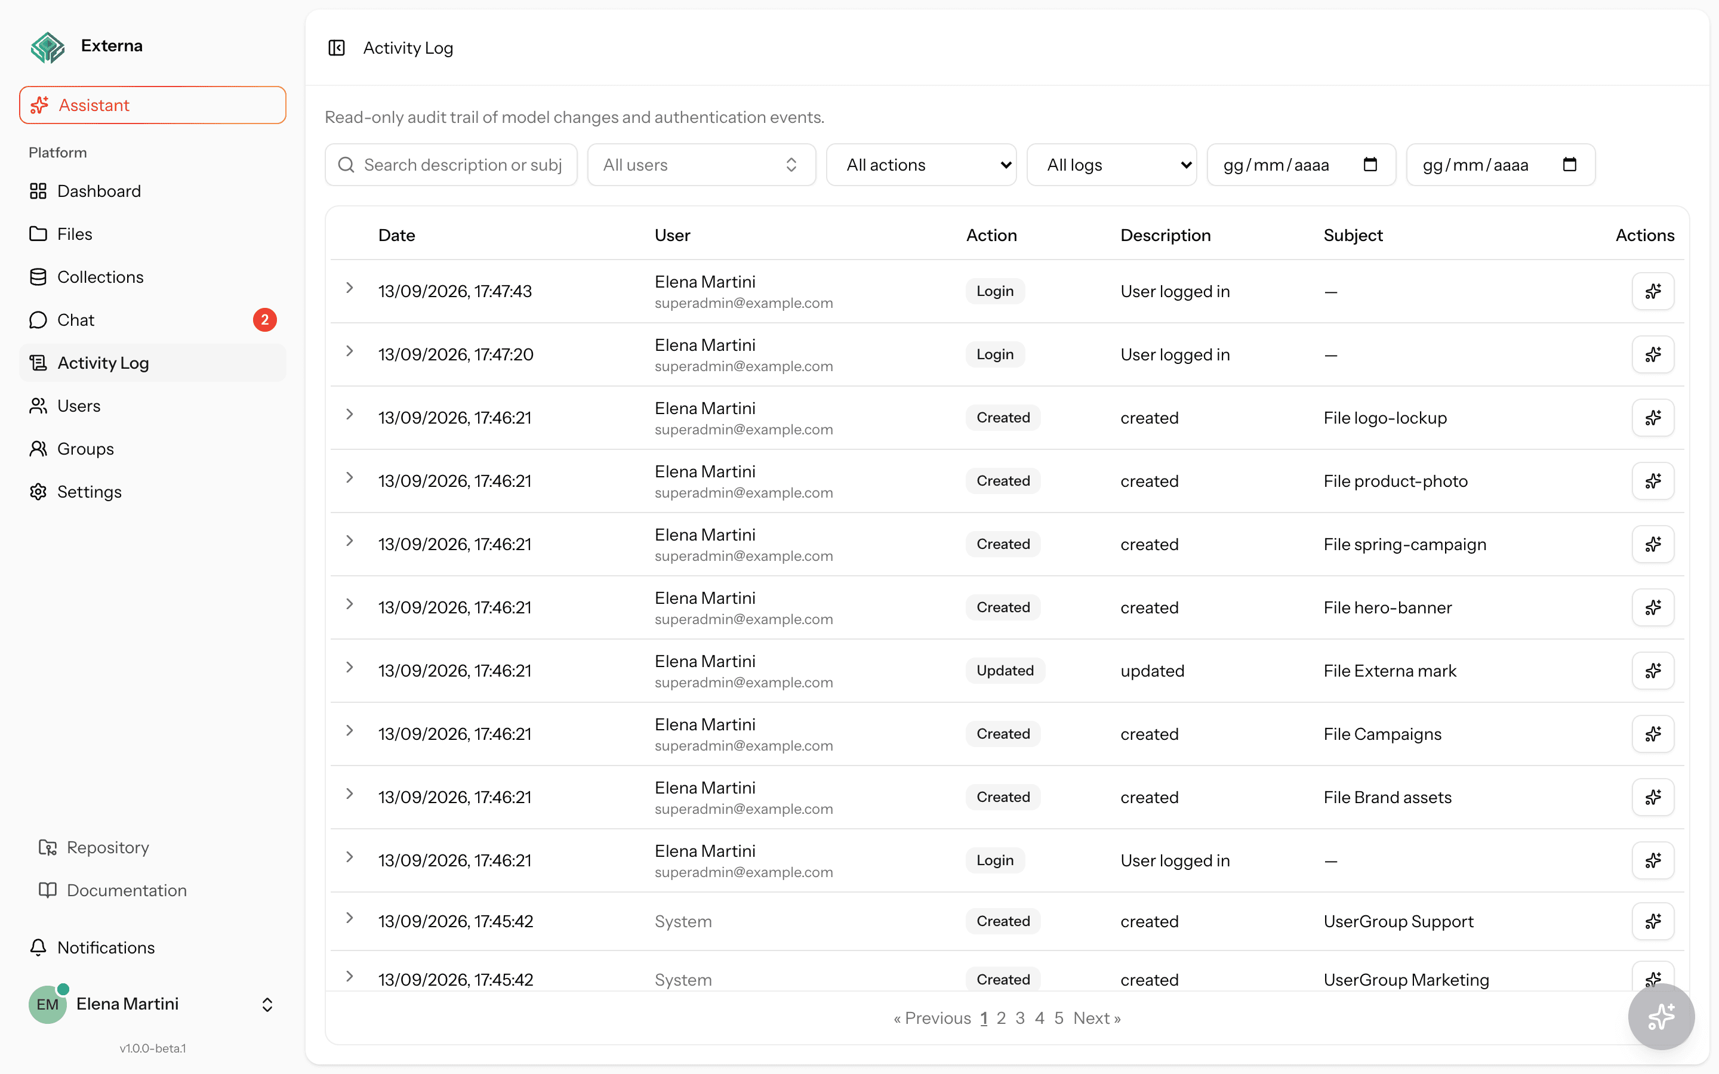Open the first date picker calendar icon
Image resolution: width=1719 pixels, height=1074 pixels.
coord(1370,165)
